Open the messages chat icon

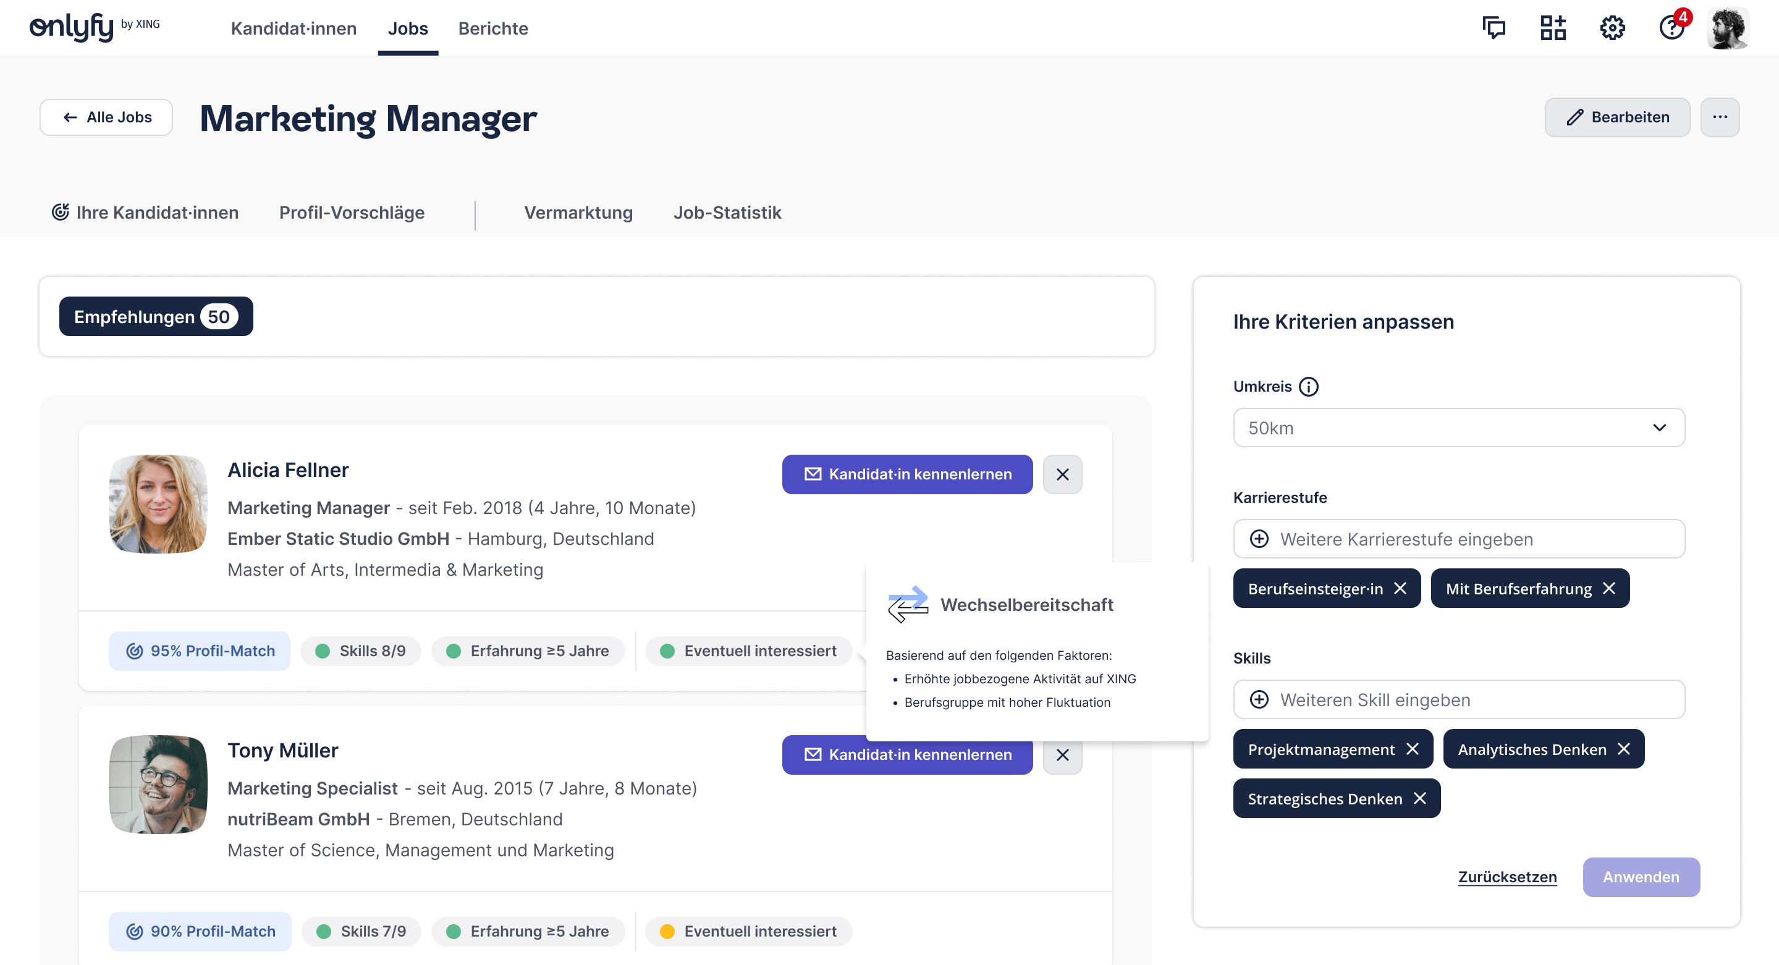1494,28
